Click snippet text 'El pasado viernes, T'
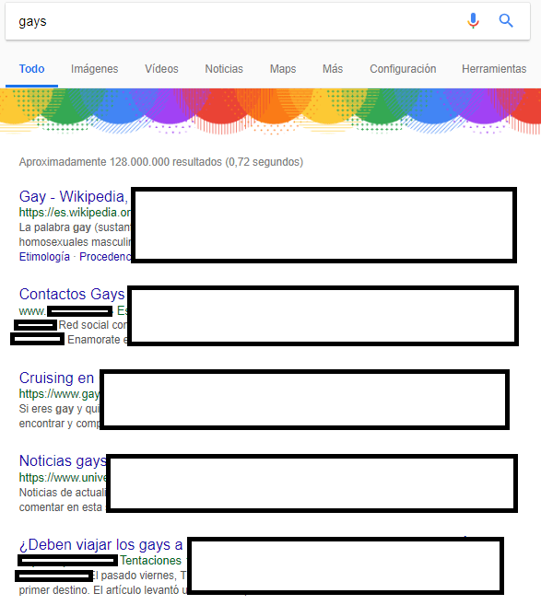541x605 pixels. (140, 576)
